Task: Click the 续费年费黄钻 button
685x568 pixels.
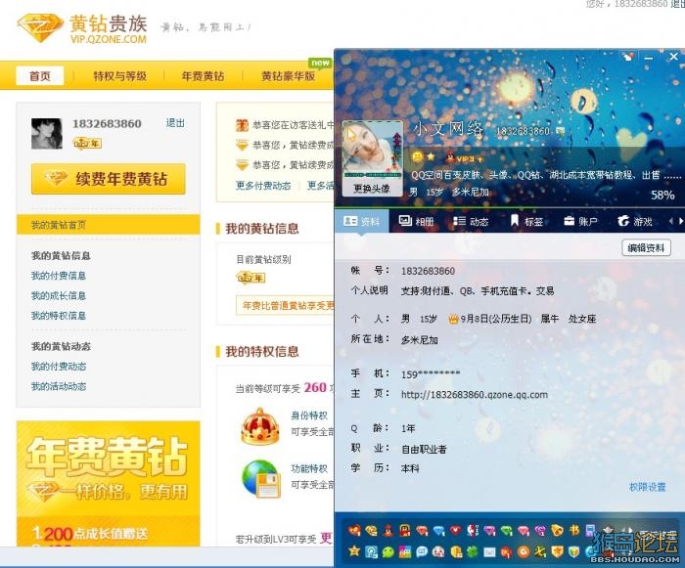Action: tap(109, 179)
